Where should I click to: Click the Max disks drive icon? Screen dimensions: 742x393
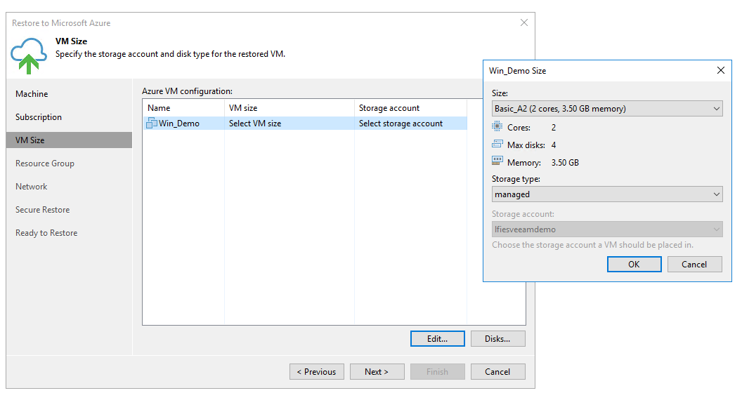[497, 145]
